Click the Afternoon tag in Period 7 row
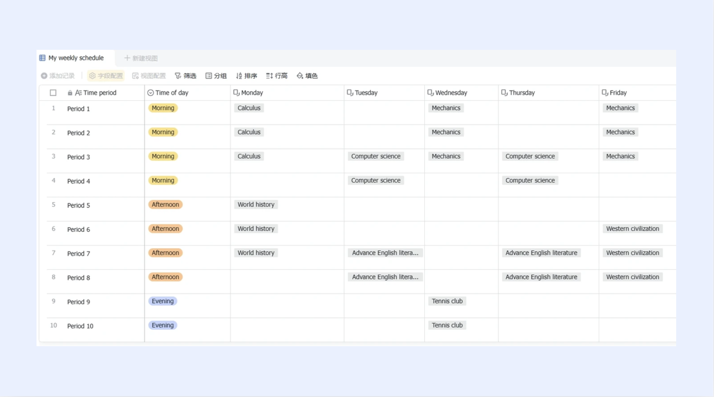 click(x=165, y=253)
